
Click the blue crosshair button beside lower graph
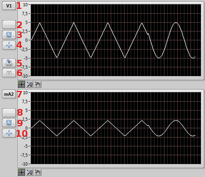9,133
